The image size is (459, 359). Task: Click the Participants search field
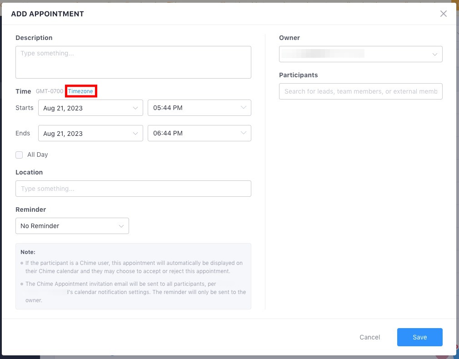360,91
